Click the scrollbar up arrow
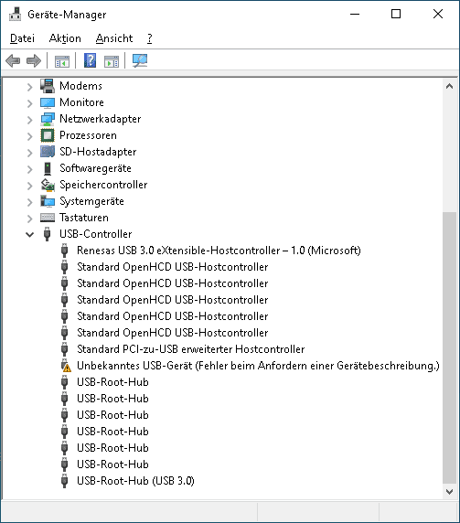460x523 pixels. pos(449,86)
